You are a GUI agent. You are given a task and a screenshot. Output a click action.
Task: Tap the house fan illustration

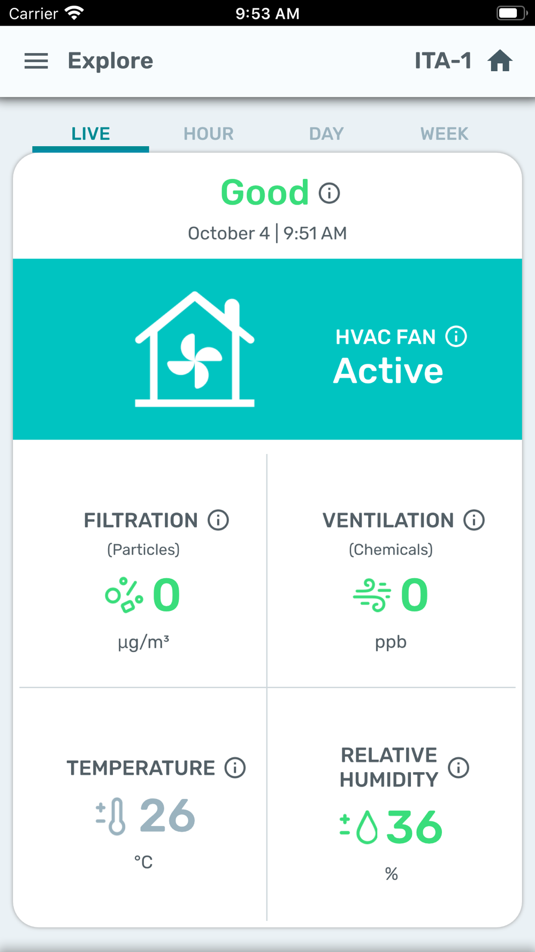(195, 350)
